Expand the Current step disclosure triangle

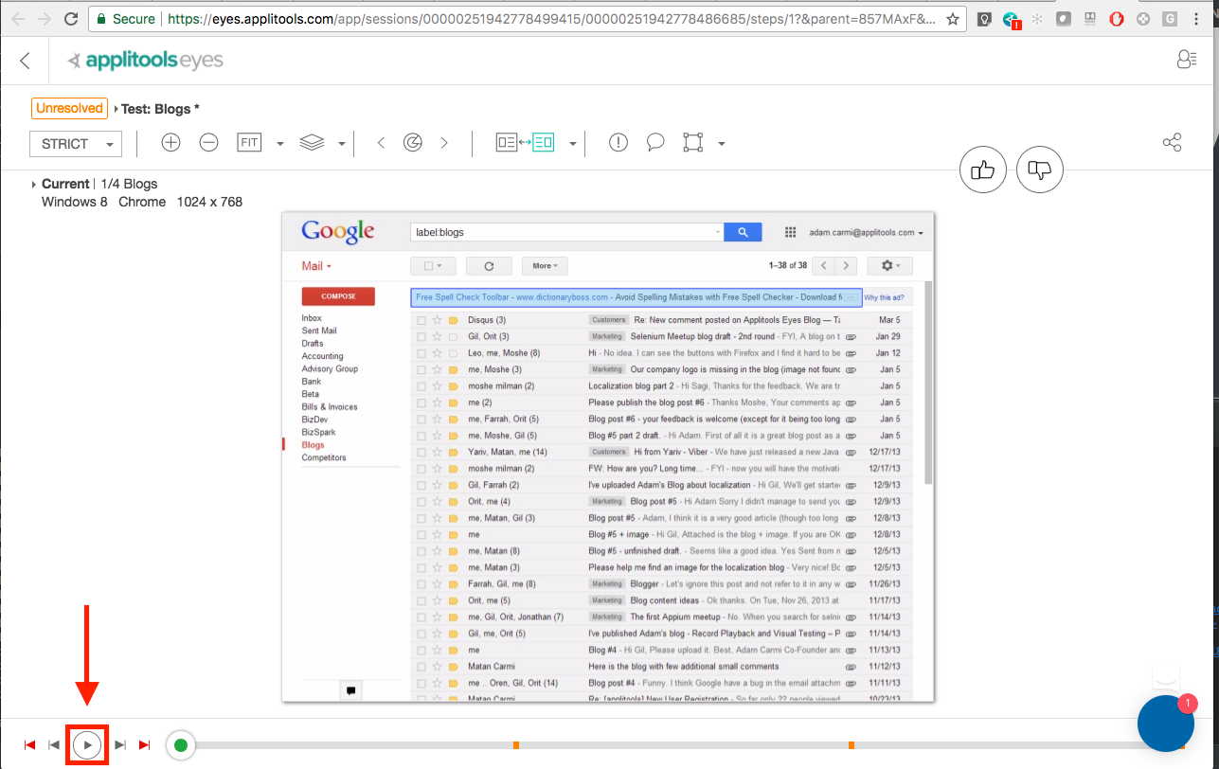coord(34,185)
